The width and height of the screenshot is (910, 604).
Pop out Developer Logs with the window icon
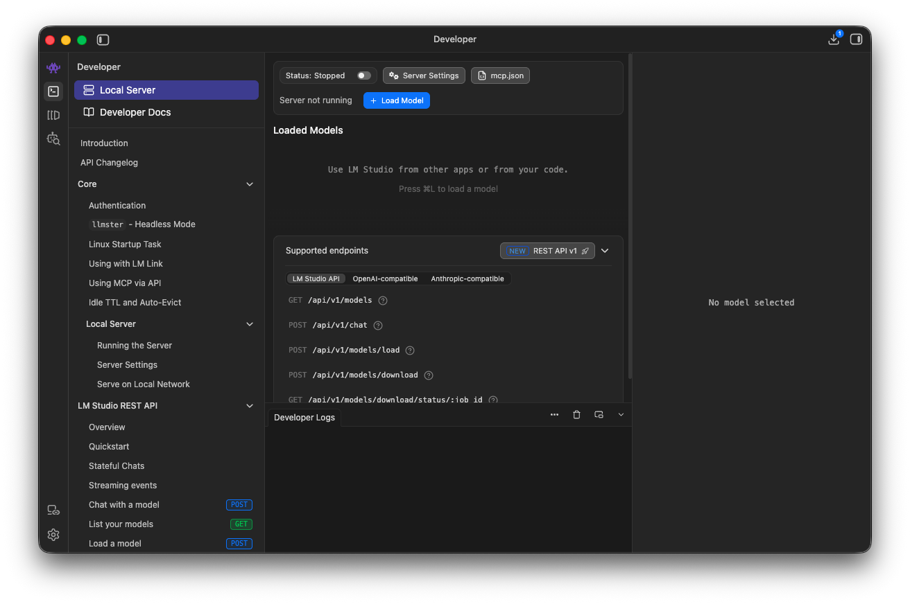pos(599,415)
